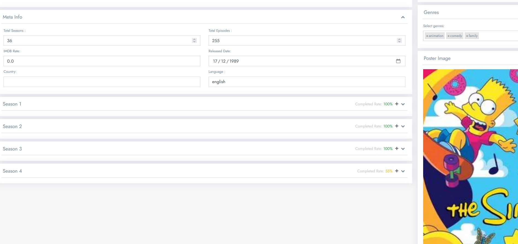This screenshot has height=244, width=518.
Task: Click the plus icon for Season 2
Action: tap(397, 126)
